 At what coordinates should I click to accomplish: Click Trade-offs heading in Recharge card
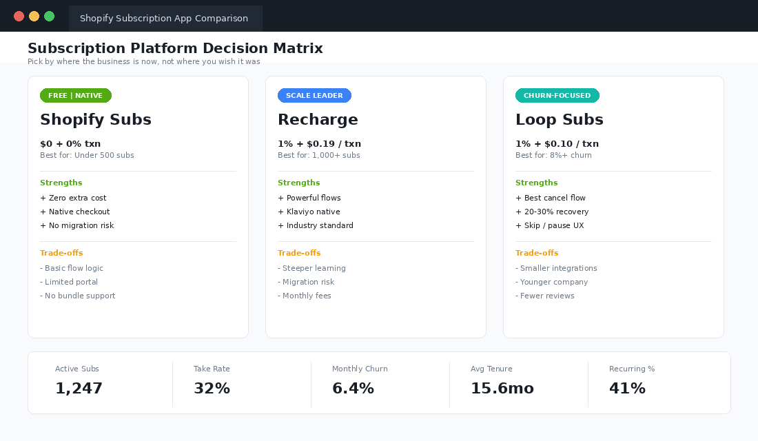point(299,253)
